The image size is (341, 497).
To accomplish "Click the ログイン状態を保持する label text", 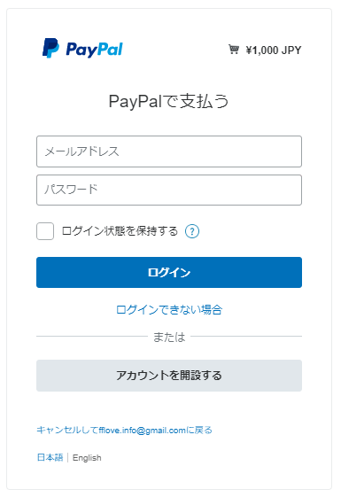I will pyautogui.click(x=120, y=231).
